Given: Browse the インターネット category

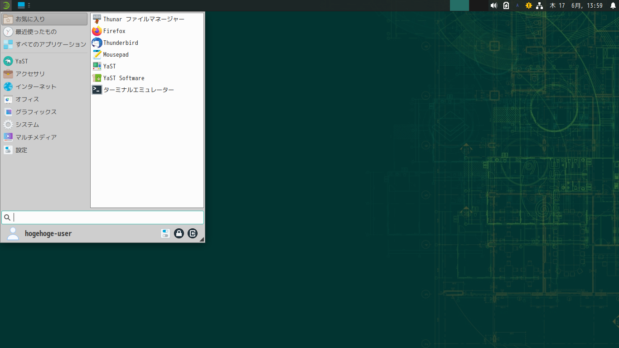Looking at the screenshot, I should pyautogui.click(x=44, y=87).
